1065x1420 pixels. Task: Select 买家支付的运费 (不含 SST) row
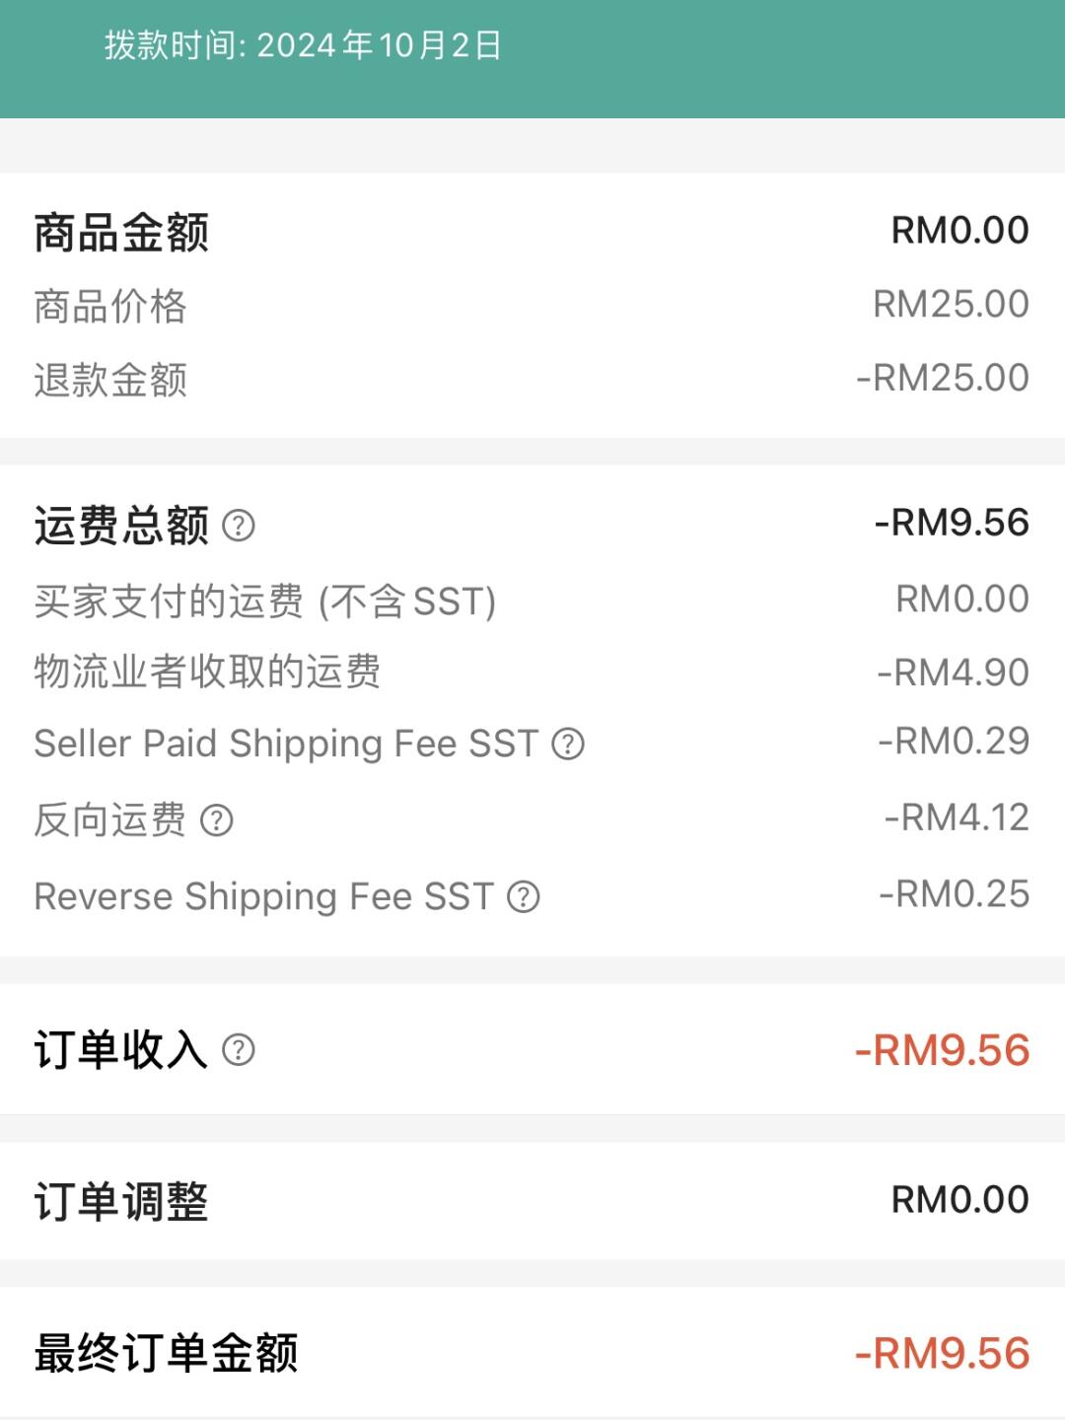point(532,601)
